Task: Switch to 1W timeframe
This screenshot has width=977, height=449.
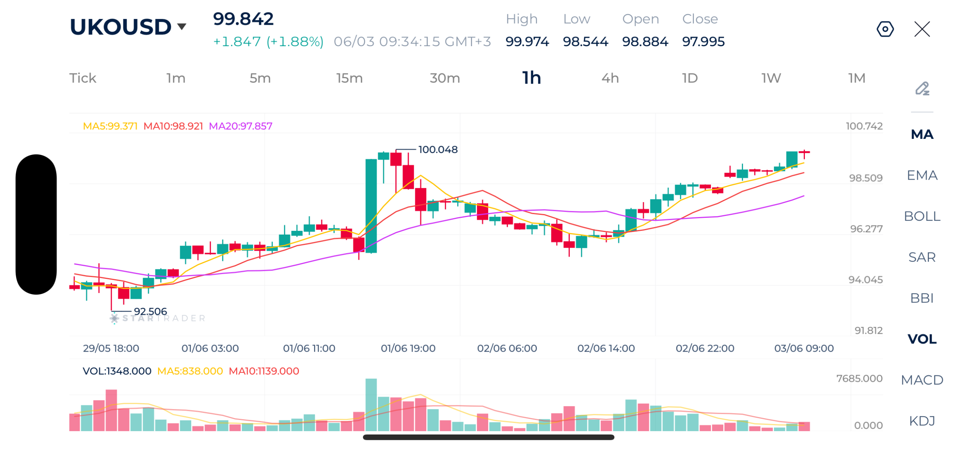Action: (x=771, y=78)
